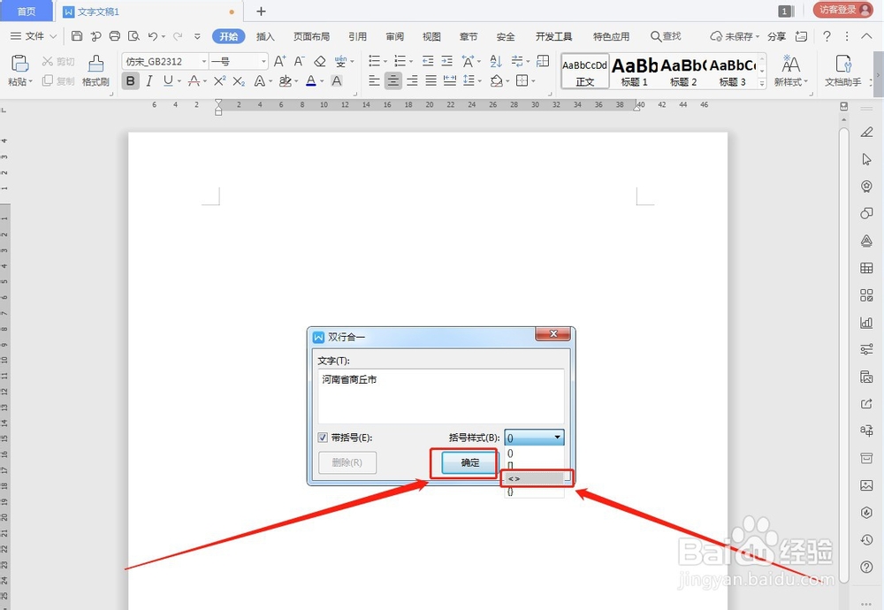The height and width of the screenshot is (610, 884).
Task: Decrease paragraph indent
Action: (428, 61)
